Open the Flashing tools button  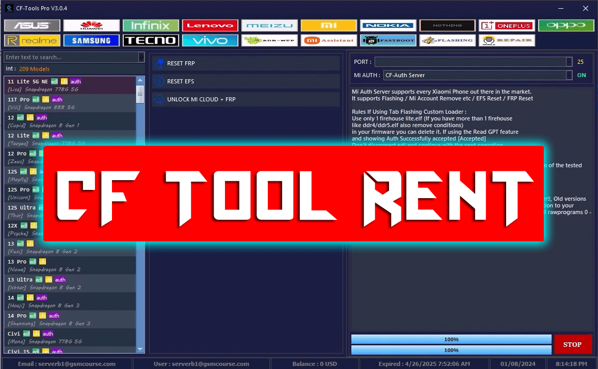pos(448,40)
